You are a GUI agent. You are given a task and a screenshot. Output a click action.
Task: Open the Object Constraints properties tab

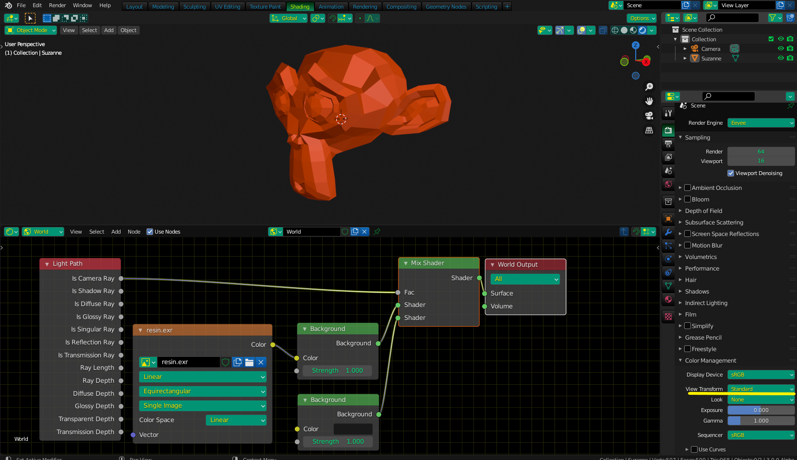coord(668,272)
